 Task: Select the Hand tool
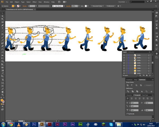(x=2, y=92)
